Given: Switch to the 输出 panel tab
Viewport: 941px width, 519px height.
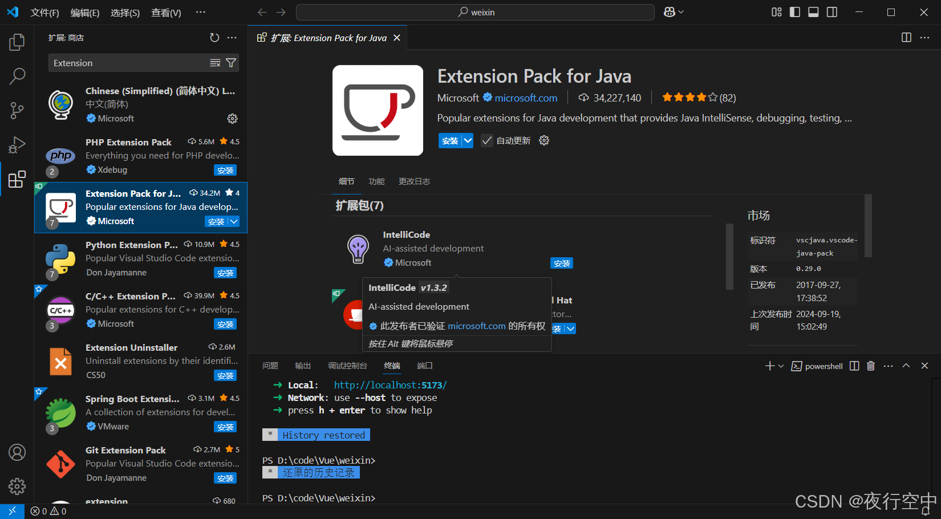Looking at the screenshot, I should pos(303,366).
